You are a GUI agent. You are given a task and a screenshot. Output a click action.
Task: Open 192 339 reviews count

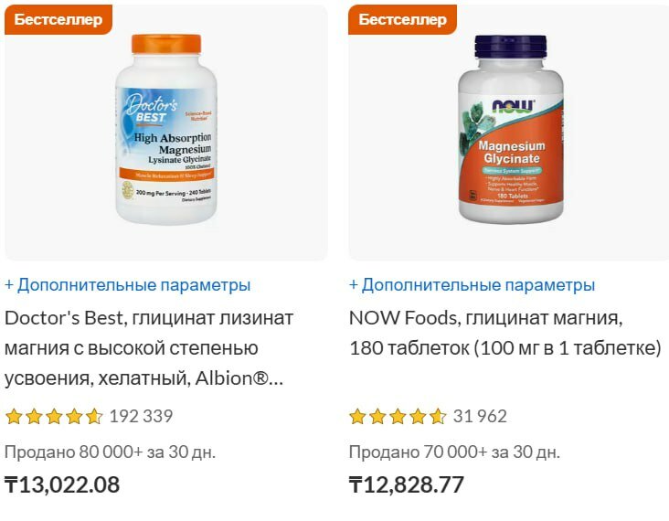142,417
